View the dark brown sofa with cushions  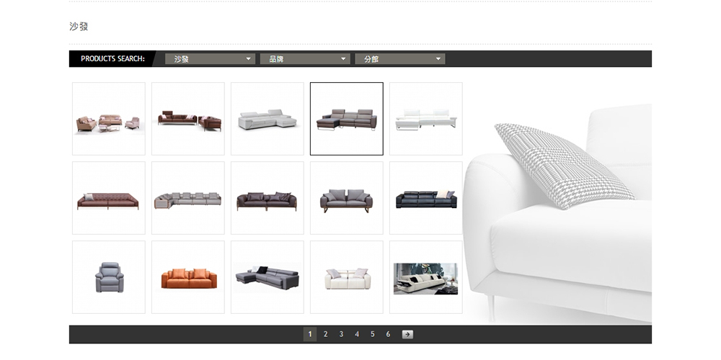pos(267,198)
